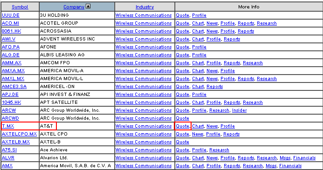
Task: Open the AFO.PA symbol link
Action: click(11, 47)
